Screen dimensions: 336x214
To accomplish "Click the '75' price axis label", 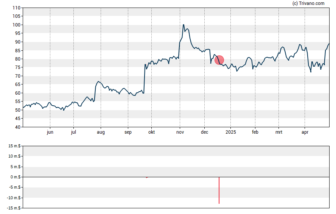I will click(x=18, y=67).
